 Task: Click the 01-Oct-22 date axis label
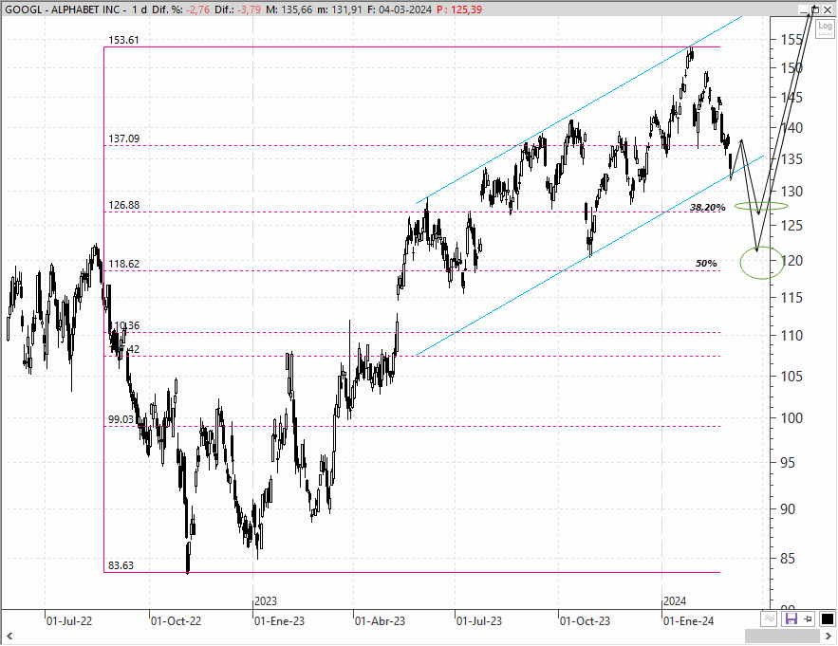pyautogui.click(x=176, y=621)
